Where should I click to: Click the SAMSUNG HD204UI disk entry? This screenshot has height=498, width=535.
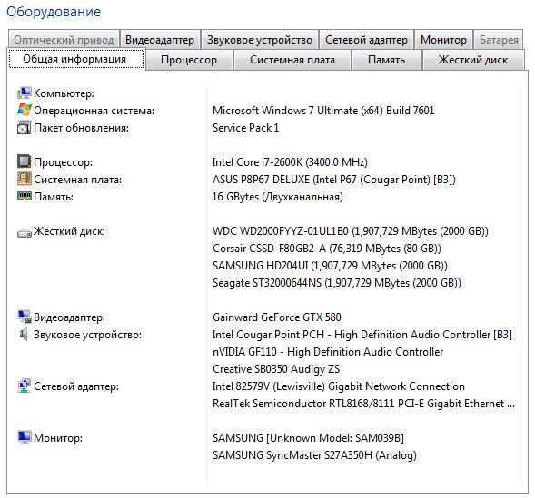(330, 266)
